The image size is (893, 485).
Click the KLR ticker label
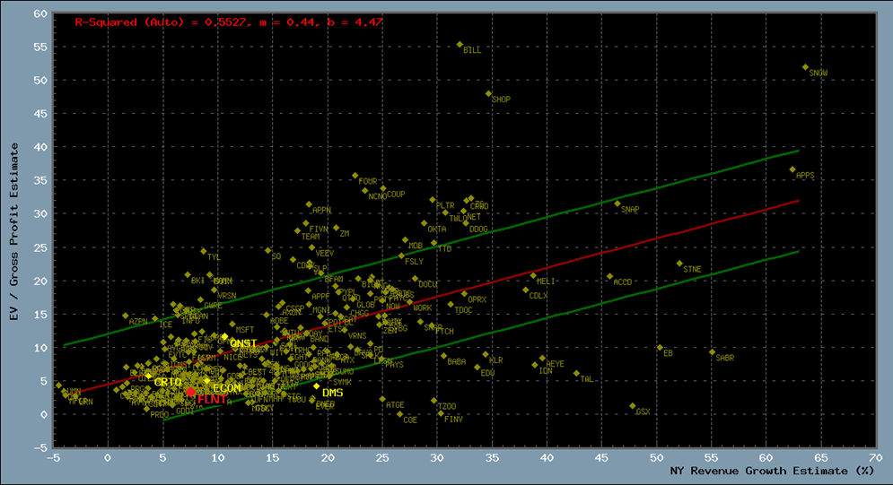coord(496,359)
